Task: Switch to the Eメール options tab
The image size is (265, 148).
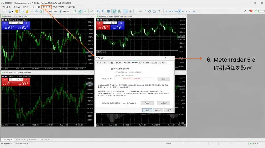Action: (142, 63)
